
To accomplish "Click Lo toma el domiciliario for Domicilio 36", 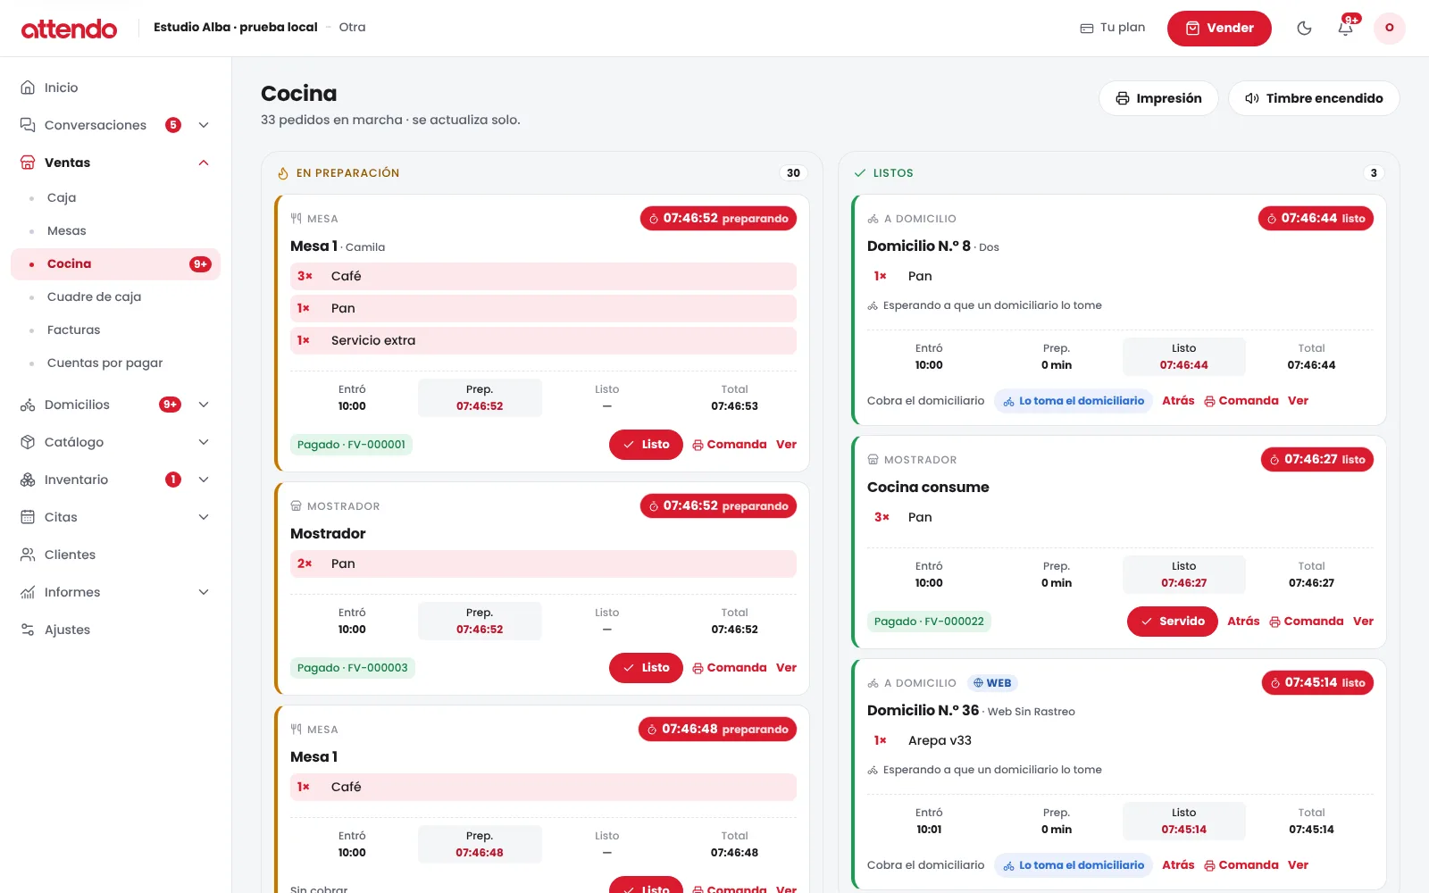I will tap(1073, 865).
